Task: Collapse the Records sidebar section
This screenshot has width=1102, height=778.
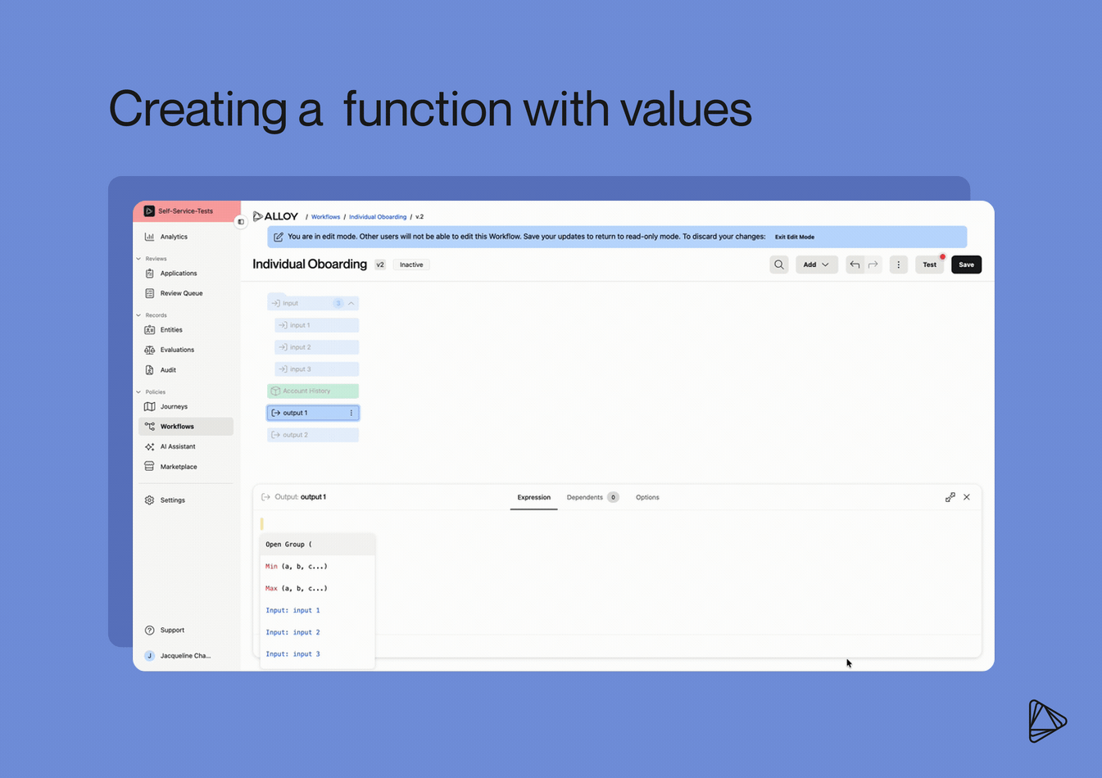Action: point(138,315)
